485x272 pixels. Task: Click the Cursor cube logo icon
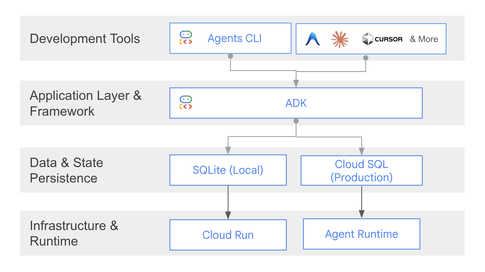tap(367, 39)
